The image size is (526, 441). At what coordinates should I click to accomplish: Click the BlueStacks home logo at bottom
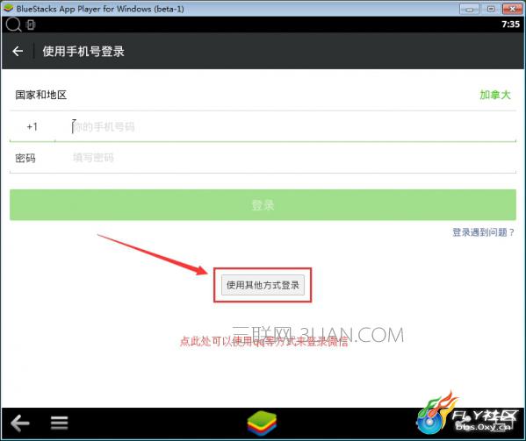(262, 423)
